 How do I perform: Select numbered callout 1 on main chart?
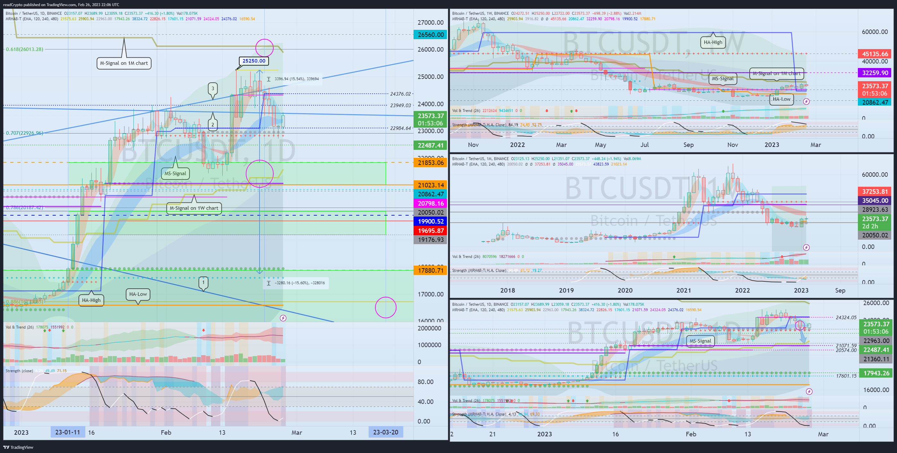(x=203, y=282)
